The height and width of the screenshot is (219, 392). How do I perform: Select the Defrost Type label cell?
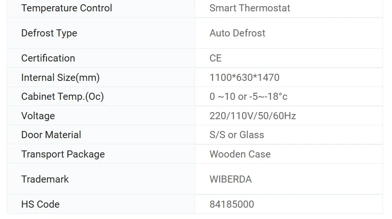coord(49,33)
